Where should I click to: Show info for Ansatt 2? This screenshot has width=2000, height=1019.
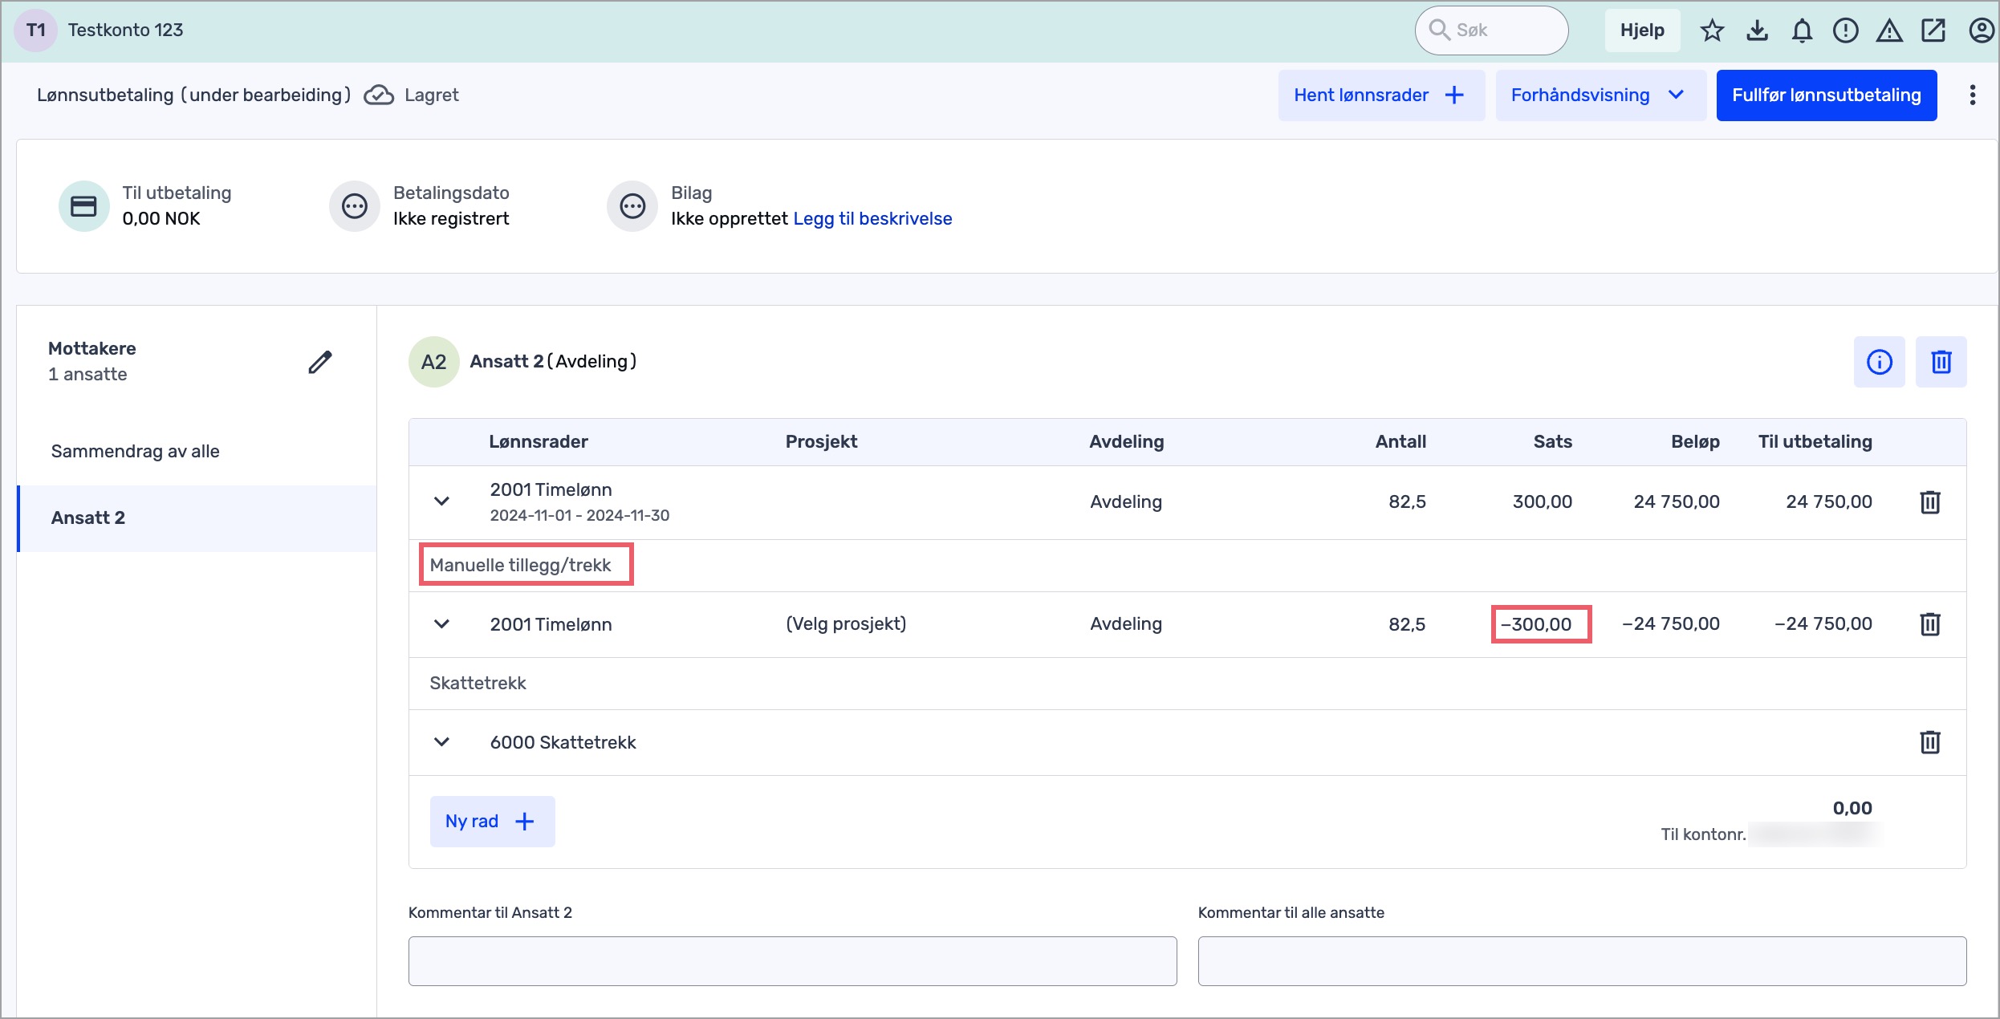click(x=1879, y=362)
